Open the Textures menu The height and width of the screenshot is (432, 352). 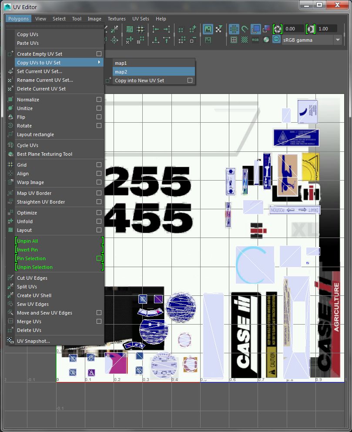[x=117, y=19]
